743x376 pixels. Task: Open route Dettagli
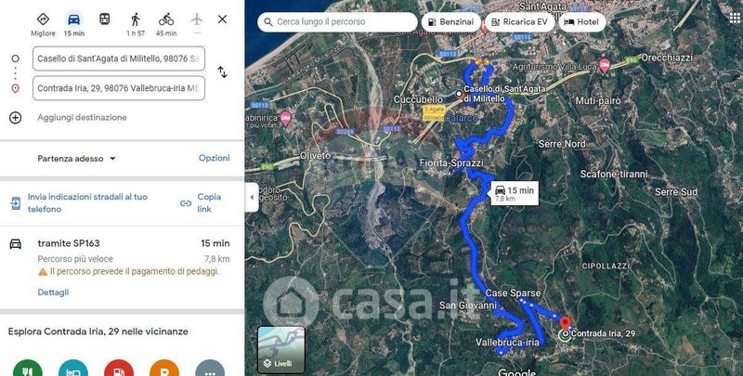click(53, 292)
